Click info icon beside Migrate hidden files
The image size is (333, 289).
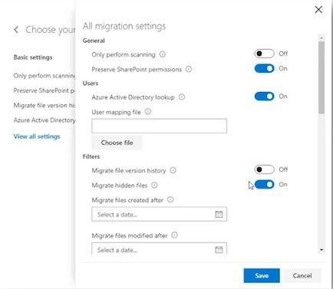point(154,185)
